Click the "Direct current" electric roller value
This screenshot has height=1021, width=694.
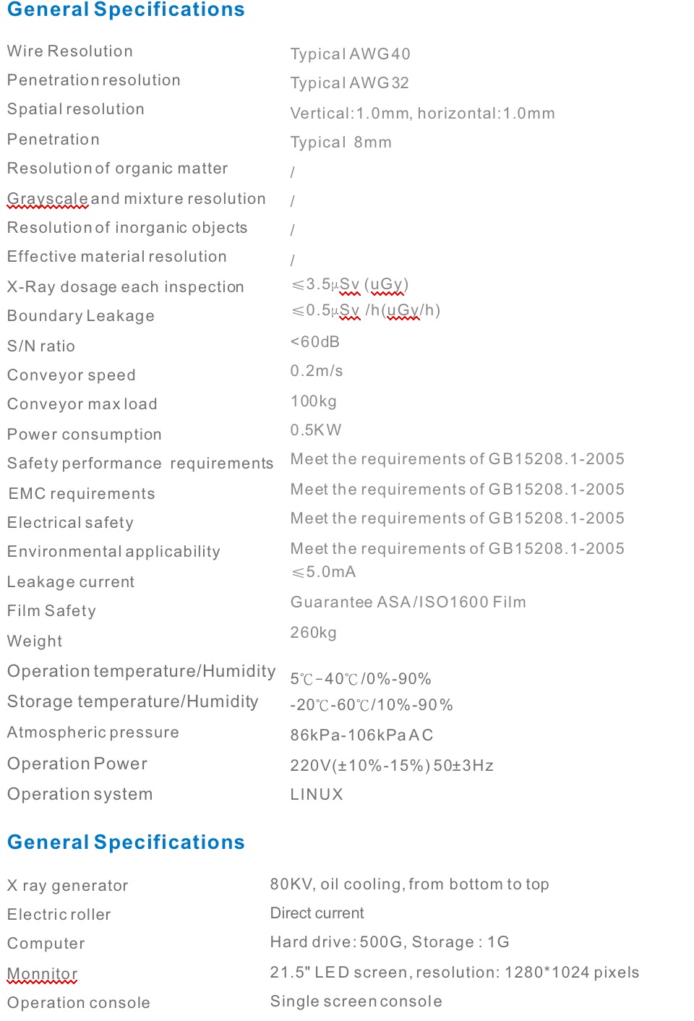click(x=317, y=913)
